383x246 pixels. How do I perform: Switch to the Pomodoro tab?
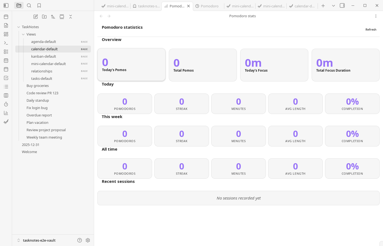(210, 6)
